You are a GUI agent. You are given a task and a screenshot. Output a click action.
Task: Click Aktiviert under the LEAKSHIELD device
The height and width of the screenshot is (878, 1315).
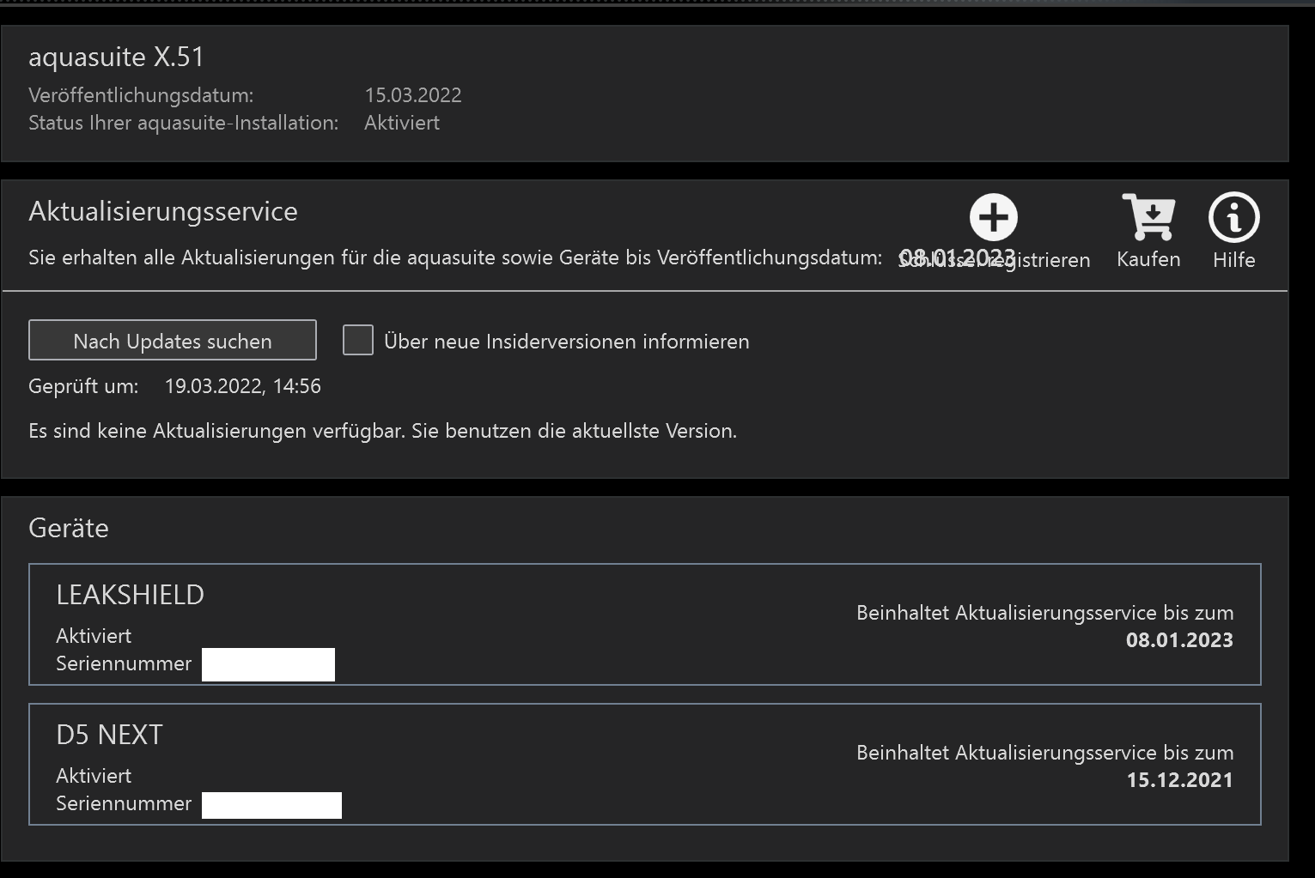tap(94, 636)
